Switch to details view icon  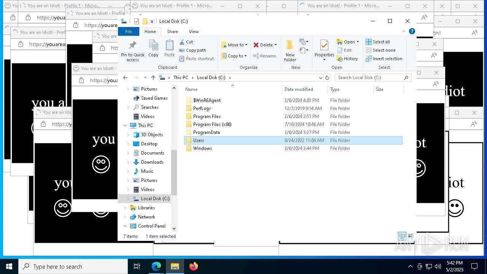point(402,236)
